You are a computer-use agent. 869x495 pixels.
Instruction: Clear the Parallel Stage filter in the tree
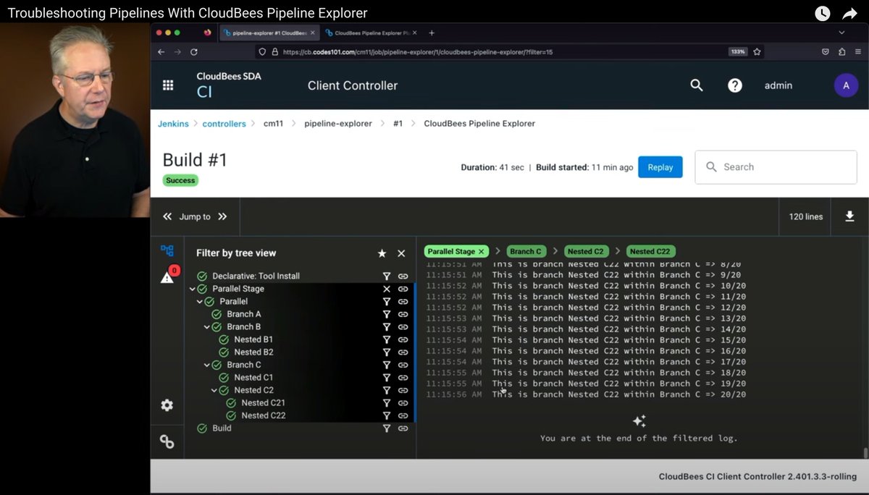(387, 289)
